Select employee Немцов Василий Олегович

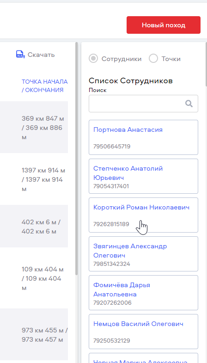point(143,332)
